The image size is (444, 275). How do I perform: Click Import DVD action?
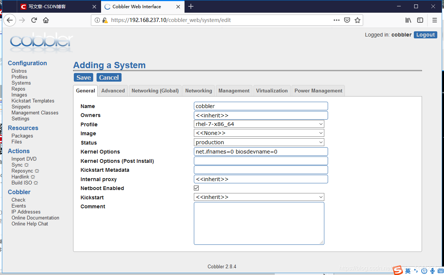pyautogui.click(x=24, y=159)
